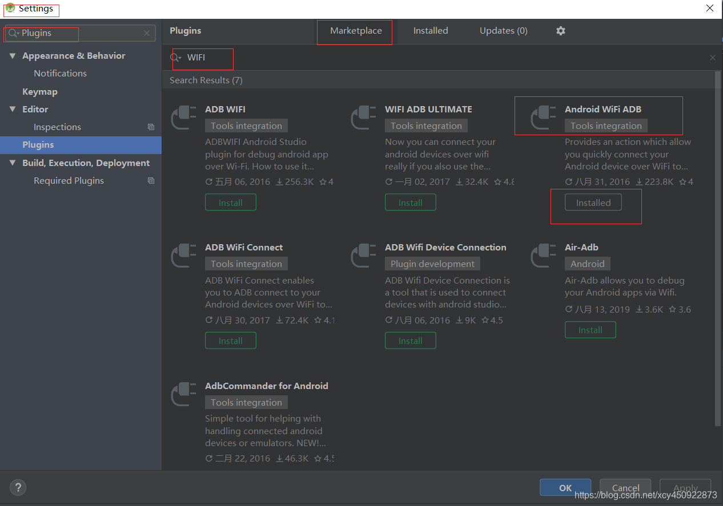Click the ADB WiFi Connect plugin icon
723x506 pixels.
184,256
